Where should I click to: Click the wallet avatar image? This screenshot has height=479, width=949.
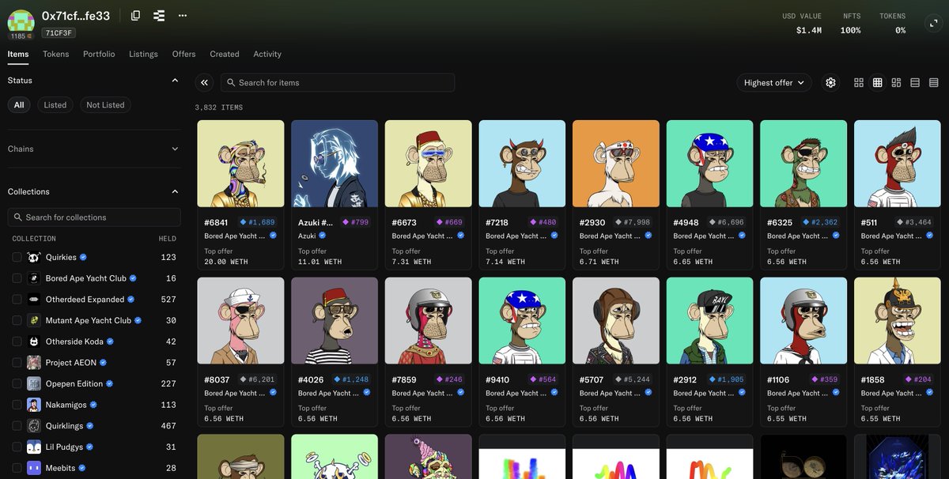tap(21, 21)
